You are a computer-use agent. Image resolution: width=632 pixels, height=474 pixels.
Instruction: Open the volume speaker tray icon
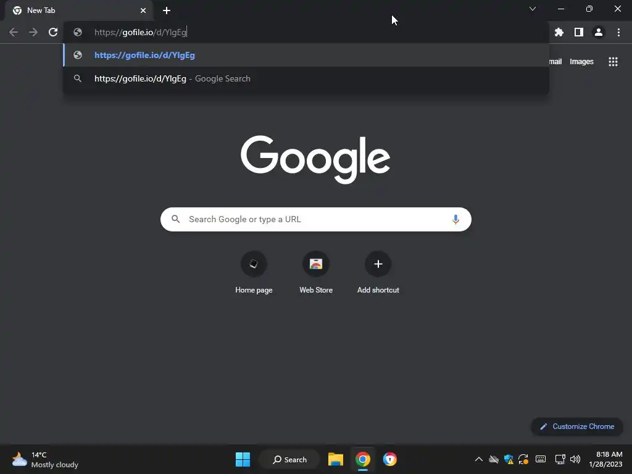pos(575,459)
